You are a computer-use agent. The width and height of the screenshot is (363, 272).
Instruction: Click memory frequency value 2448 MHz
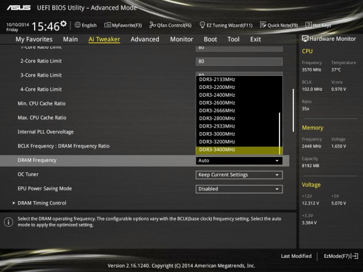(311, 146)
